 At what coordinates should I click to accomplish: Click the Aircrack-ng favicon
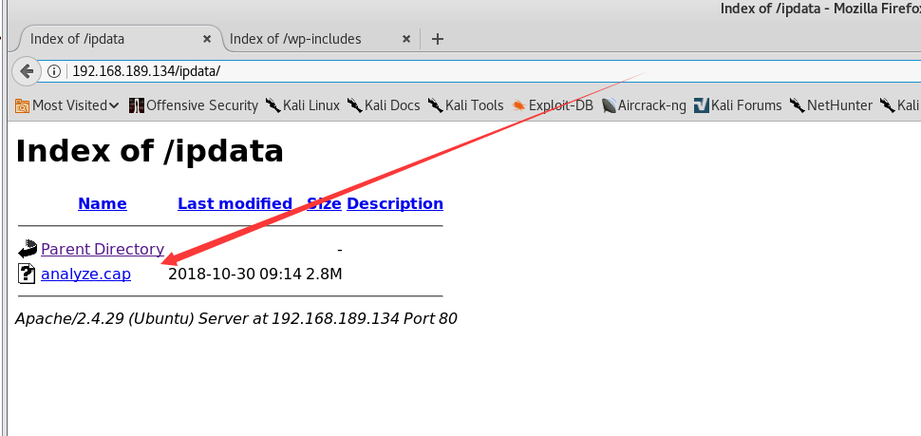pos(610,106)
